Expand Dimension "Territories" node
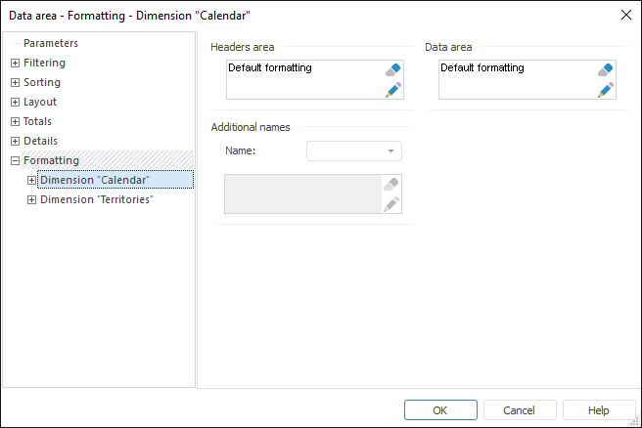642x428 pixels. (x=32, y=199)
